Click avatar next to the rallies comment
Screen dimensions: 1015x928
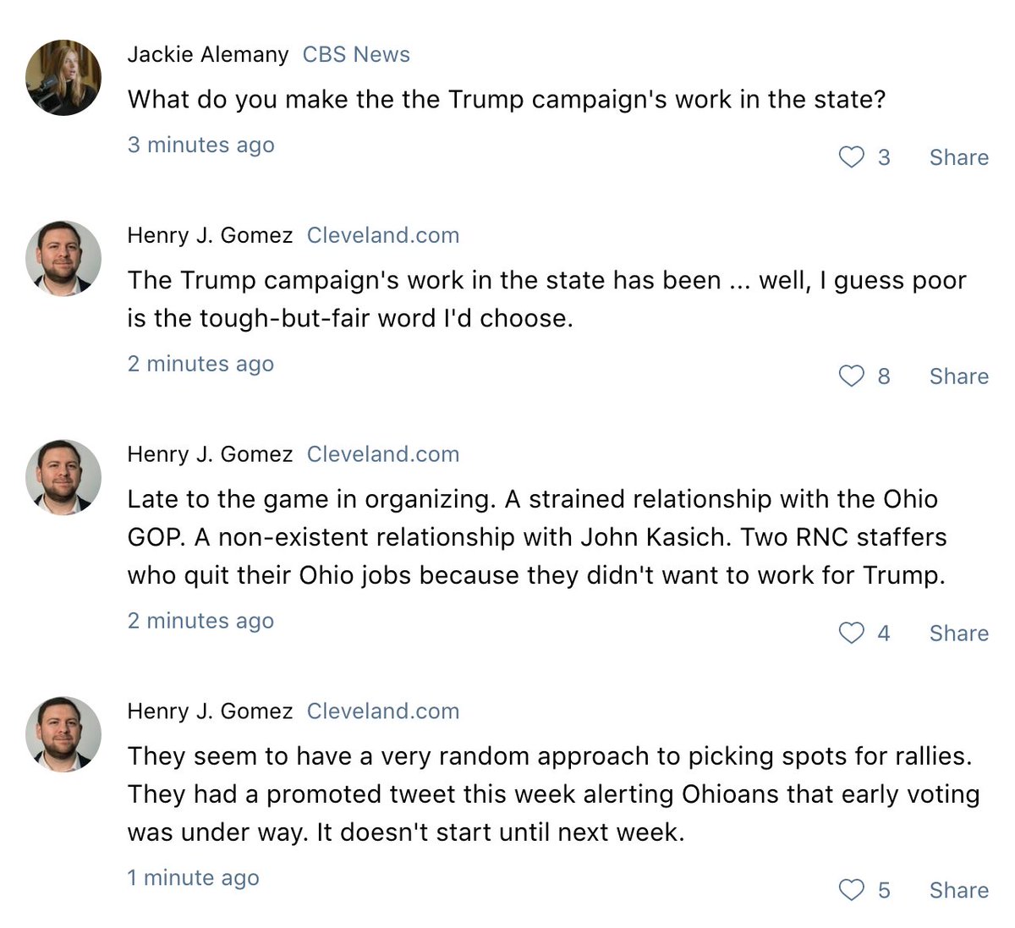[63, 734]
